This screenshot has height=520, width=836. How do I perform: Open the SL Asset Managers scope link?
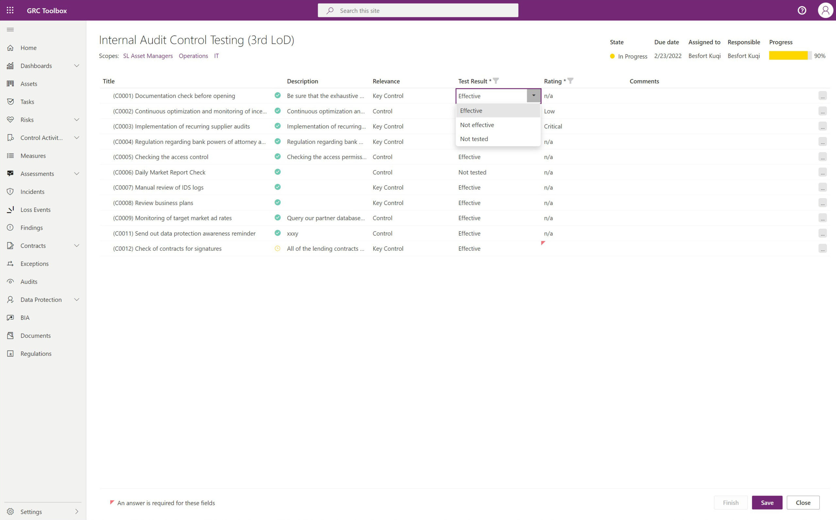tap(148, 56)
